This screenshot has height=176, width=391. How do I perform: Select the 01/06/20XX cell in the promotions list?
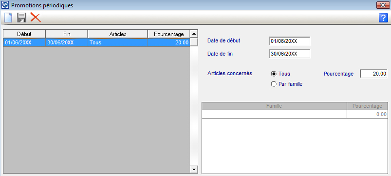pyautogui.click(x=24, y=42)
